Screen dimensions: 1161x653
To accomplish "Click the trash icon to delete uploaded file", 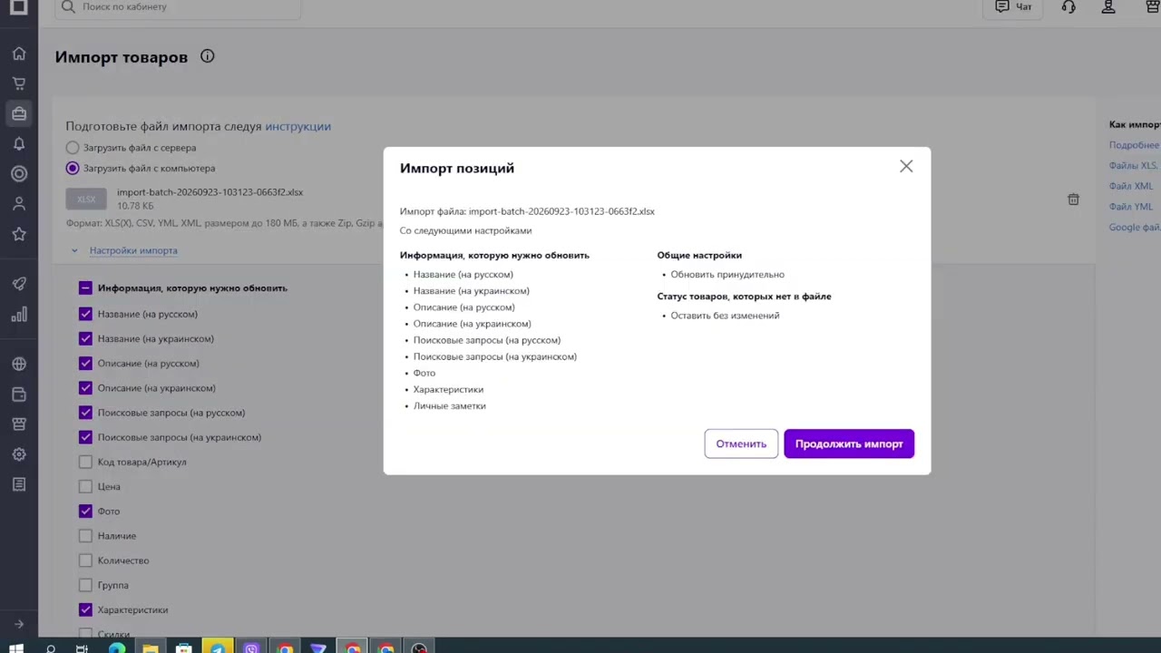I will pos(1073,200).
